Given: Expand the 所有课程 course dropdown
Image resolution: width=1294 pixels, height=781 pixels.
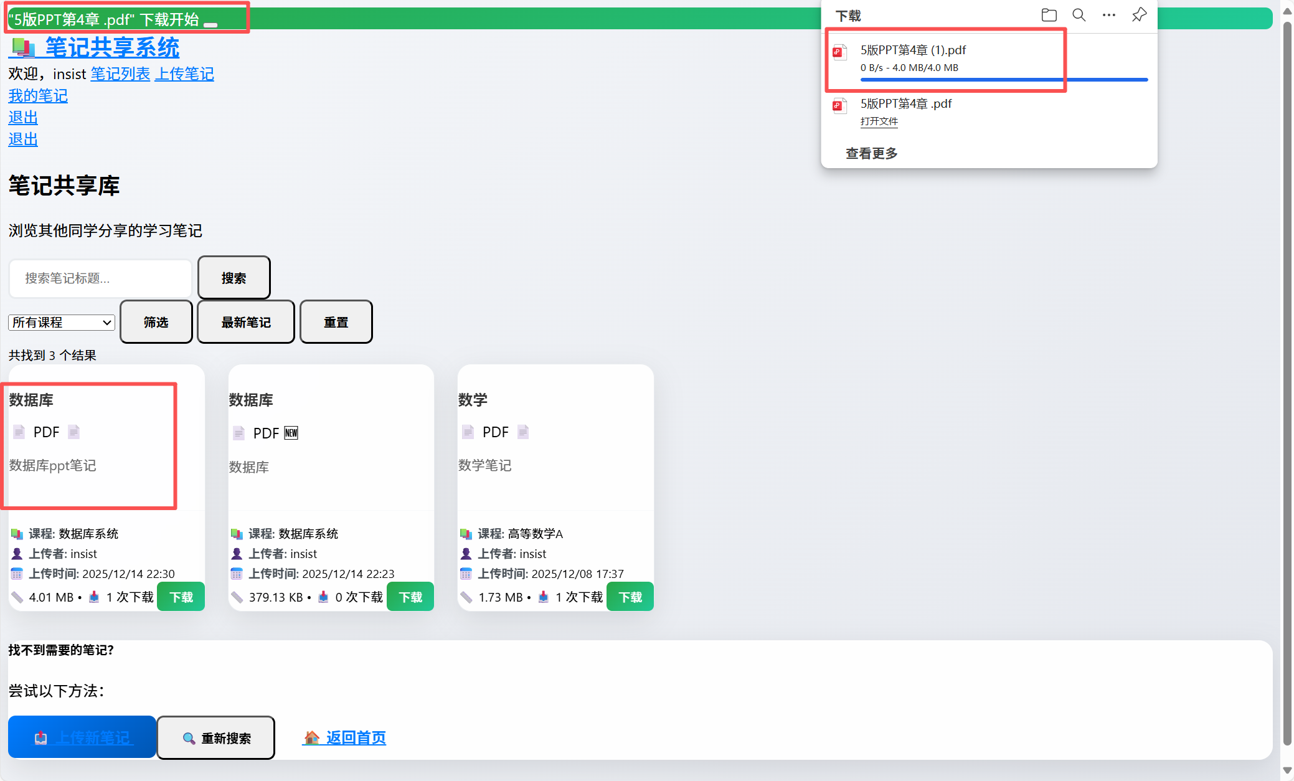Looking at the screenshot, I should point(62,323).
